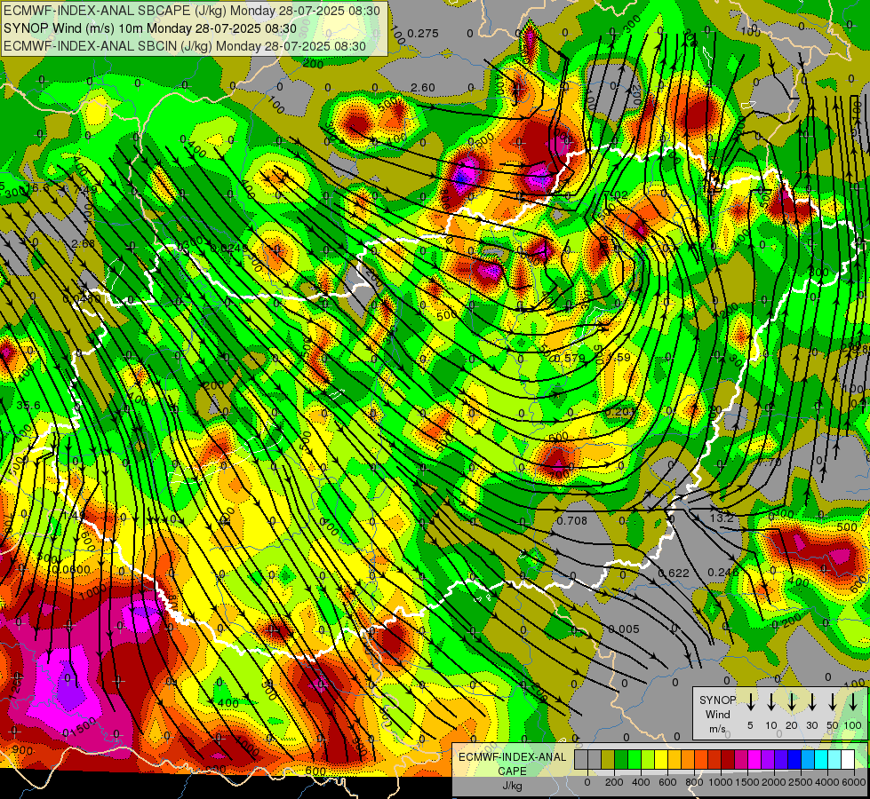870x799 pixels.
Task: Click the 100 m/s wind arrow in legend
Action: click(853, 702)
